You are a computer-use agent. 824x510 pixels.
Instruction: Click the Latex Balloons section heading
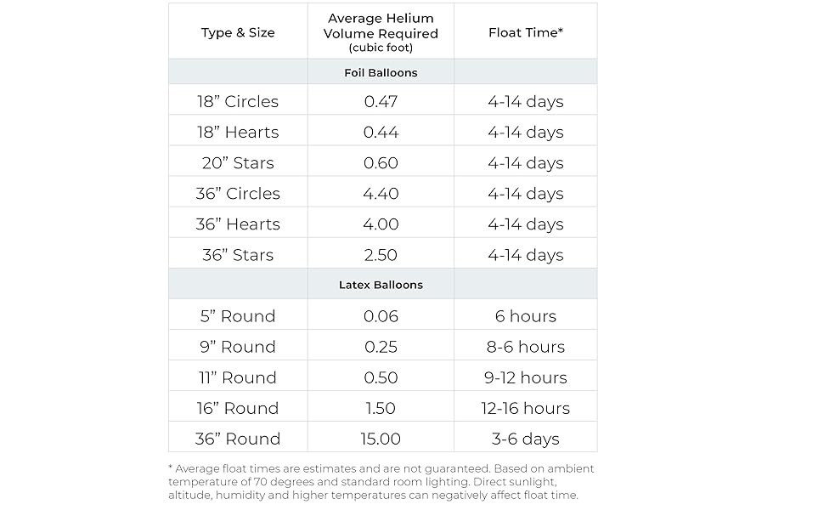coord(381,285)
